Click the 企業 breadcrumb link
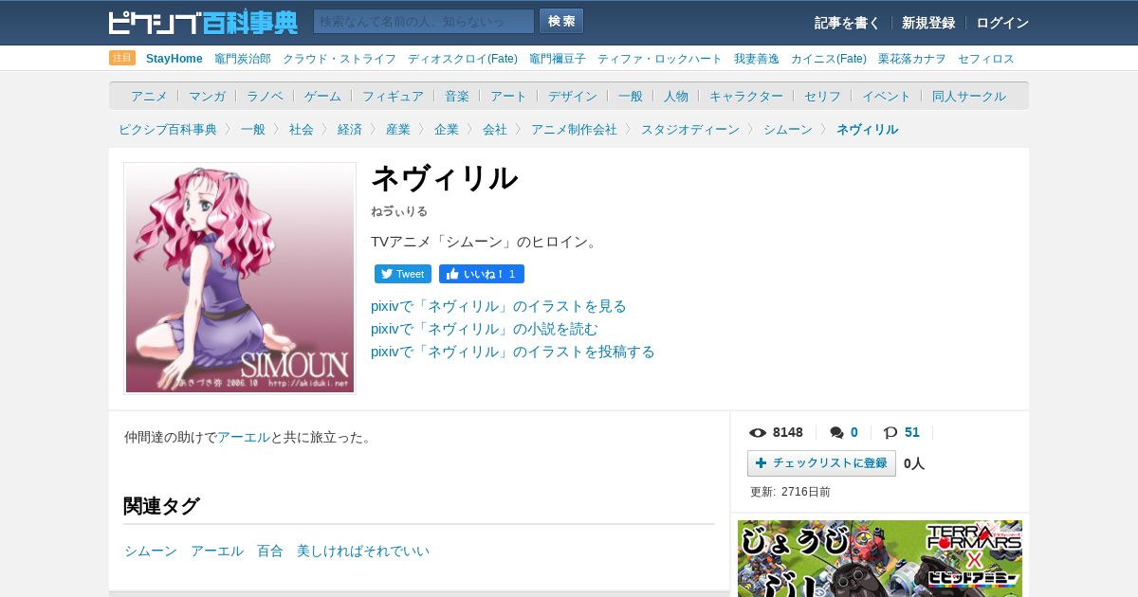The image size is (1138, 597). click(x=447, y=129)
